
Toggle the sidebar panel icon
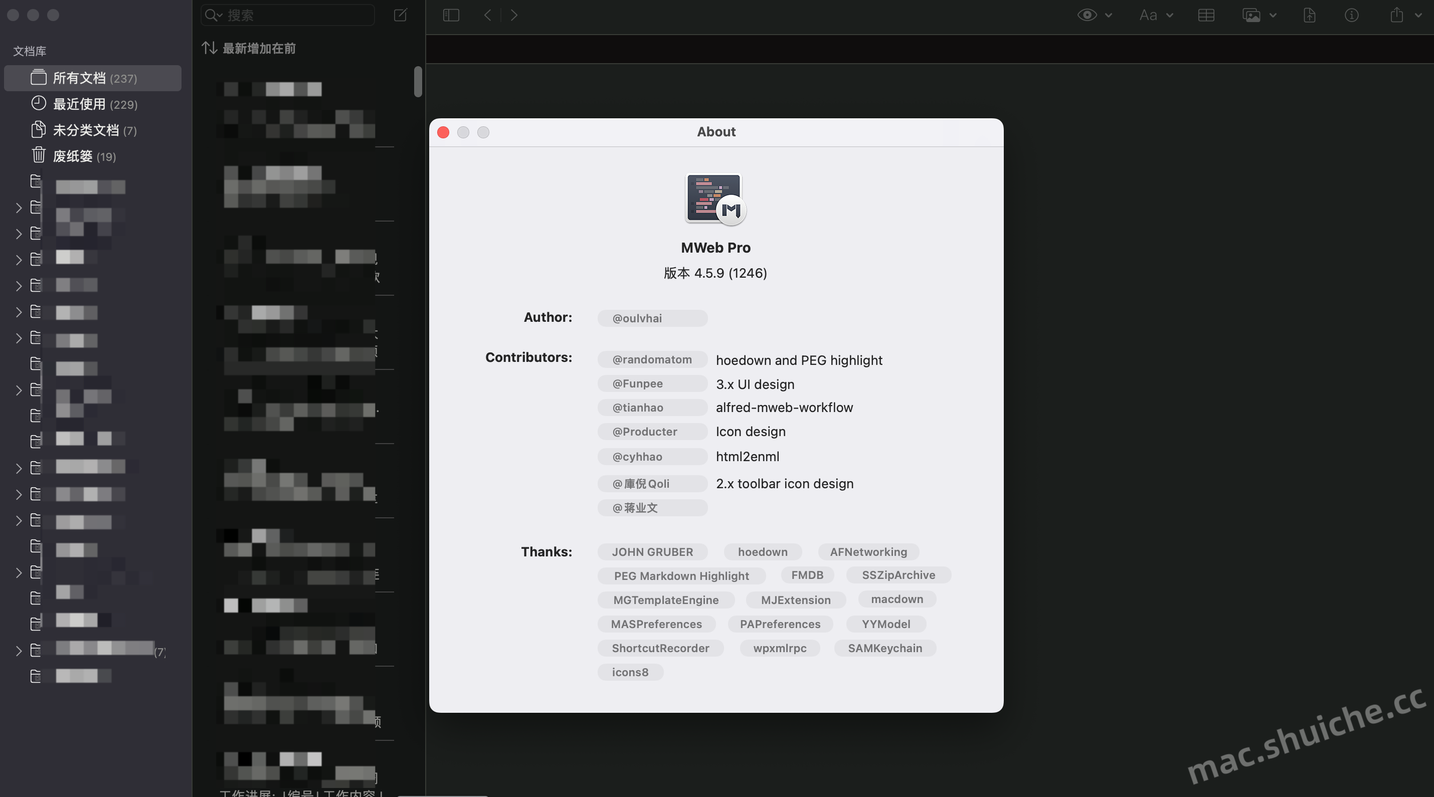(x=451, y=15)
